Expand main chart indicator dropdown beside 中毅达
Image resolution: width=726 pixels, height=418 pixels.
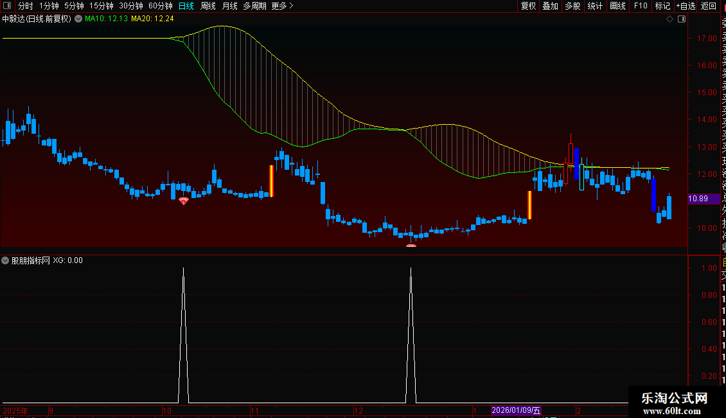[78, 19]
